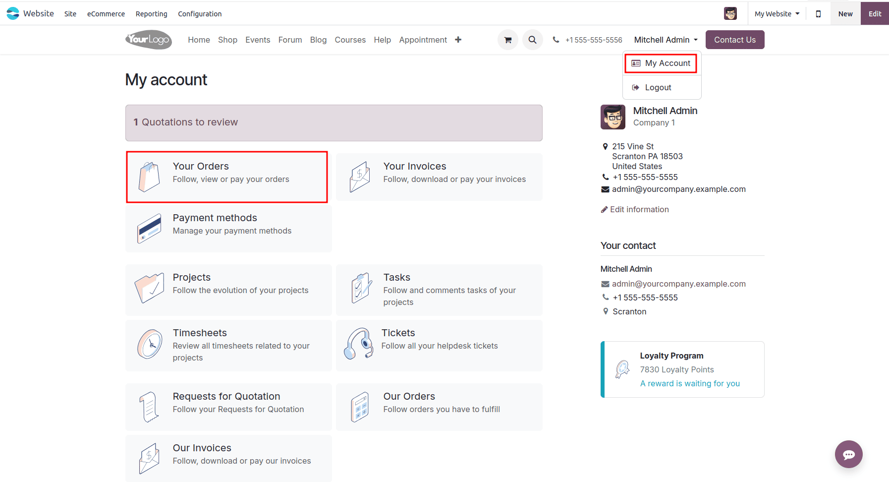Click the plus icon to add new content
This screenshot has width=889, height=482.
point(458,39)
